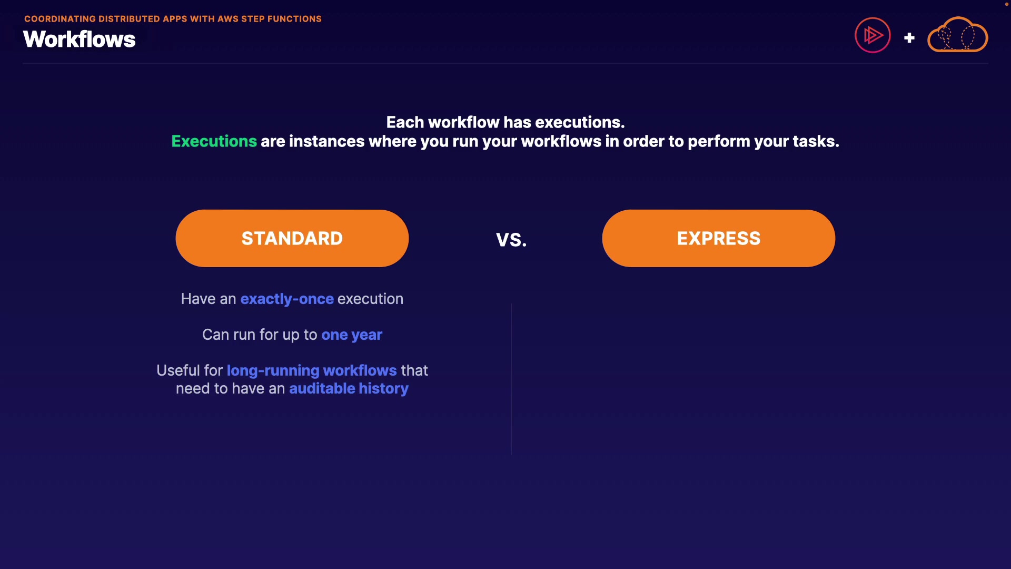Click the highlighted "one year" text
The image size is (1011, 569).
point(352,335)
